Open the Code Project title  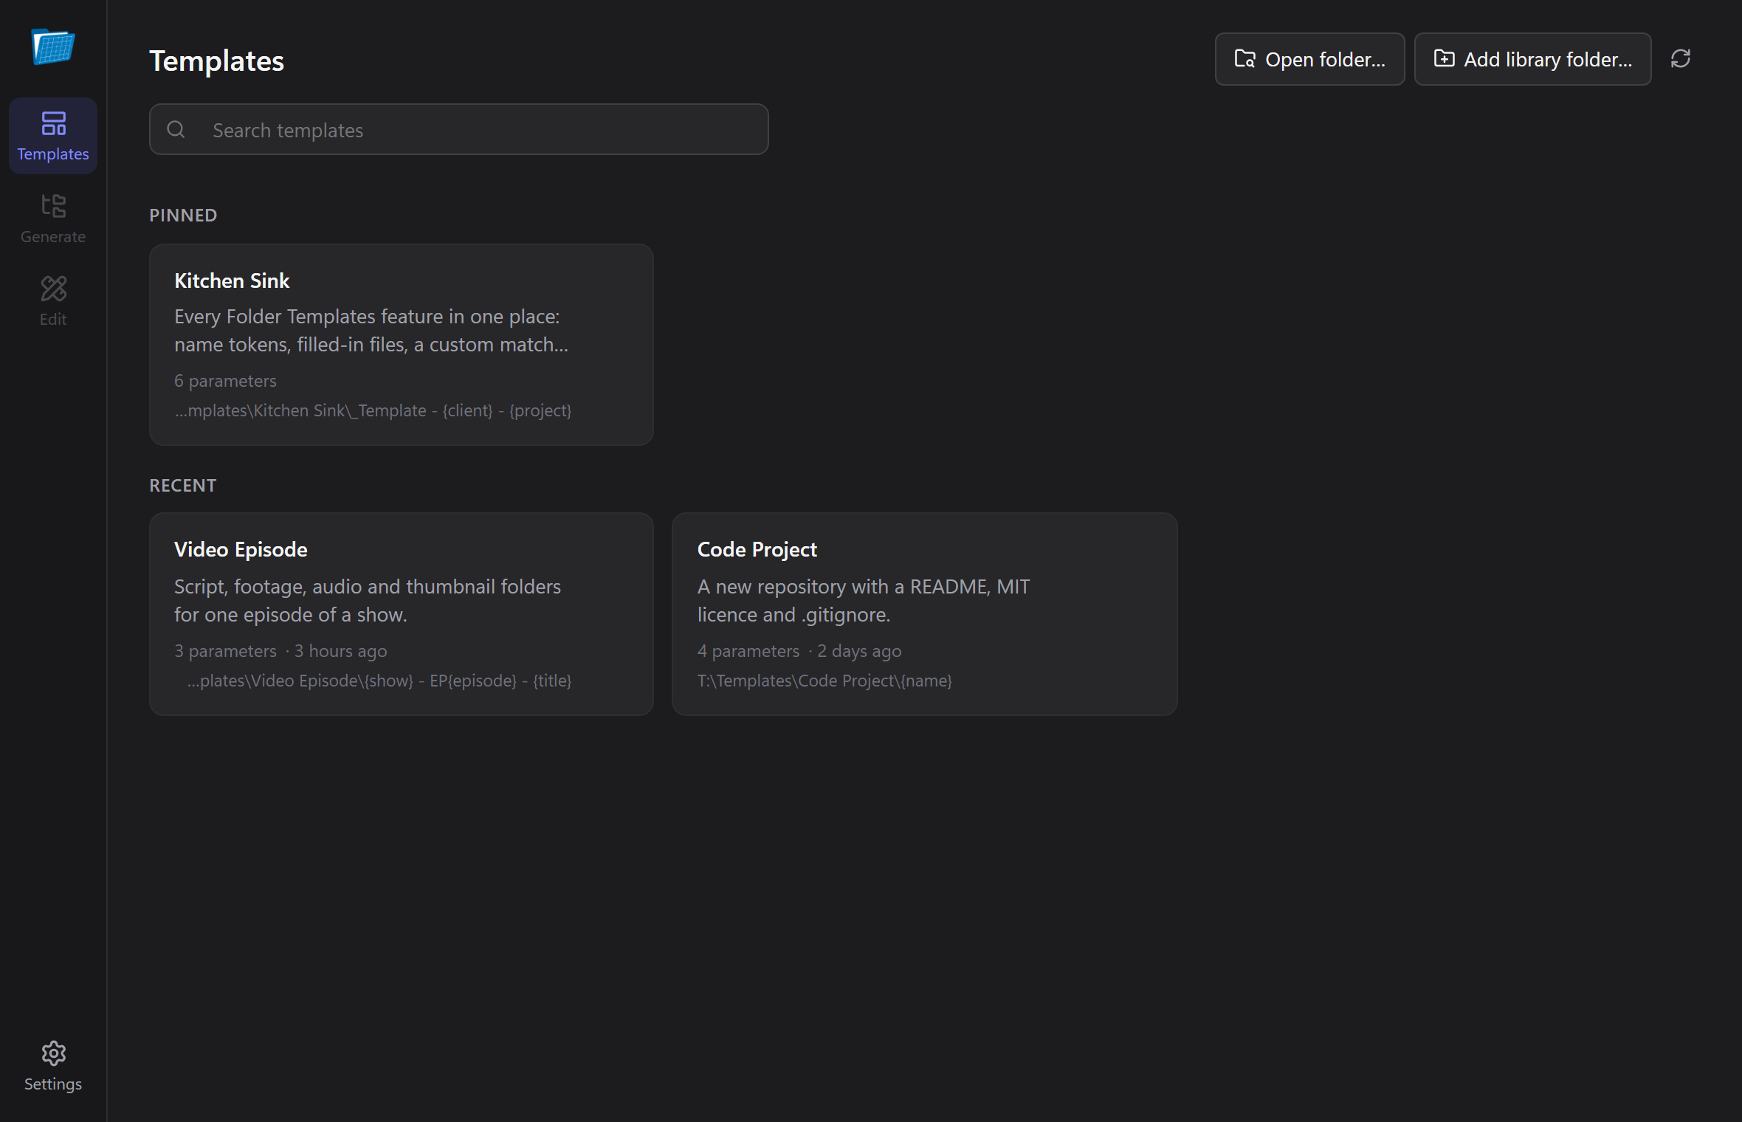click(x=757, y=549)
